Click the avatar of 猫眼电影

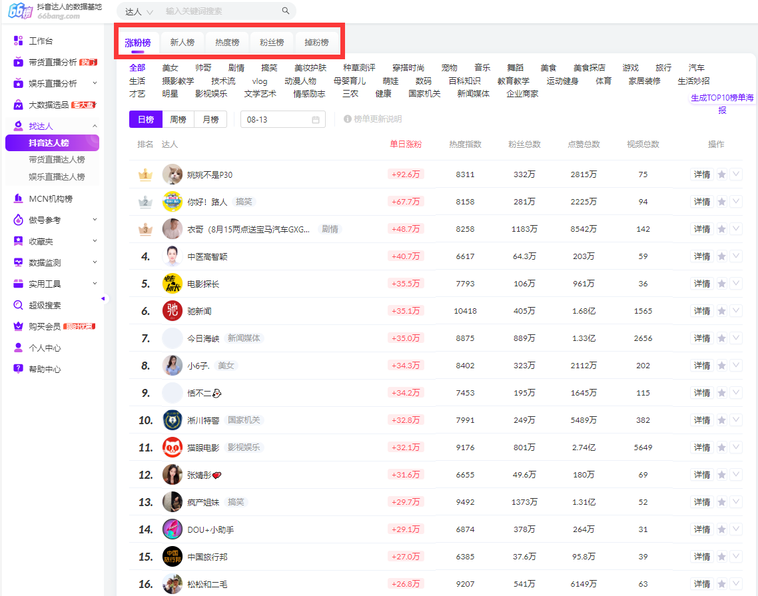point(172,447)
